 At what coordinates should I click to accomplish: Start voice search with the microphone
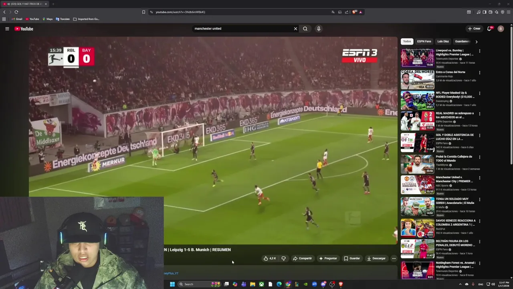[x=319, y=28]
